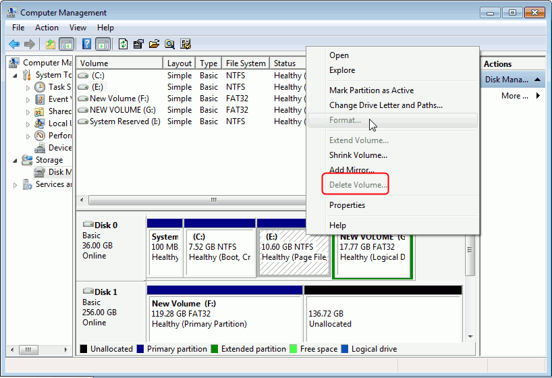Screen dimensions: 552x378
Task: Select Change Drive Letter and Paths
Action: point(393,105)
